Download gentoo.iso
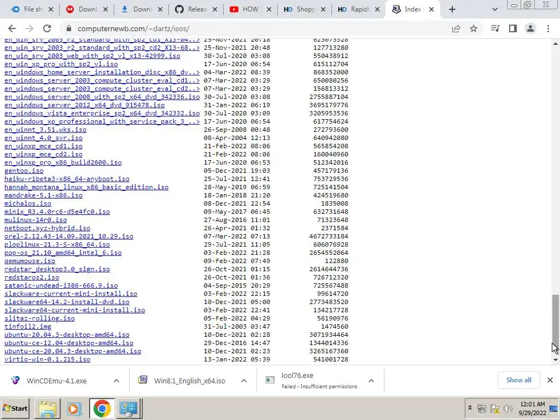560x420 pixels. coord(24,171)
